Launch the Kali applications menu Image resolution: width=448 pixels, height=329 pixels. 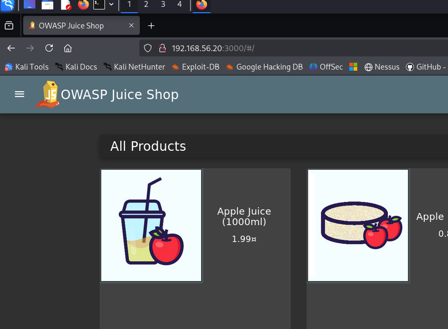coord(7,5)
